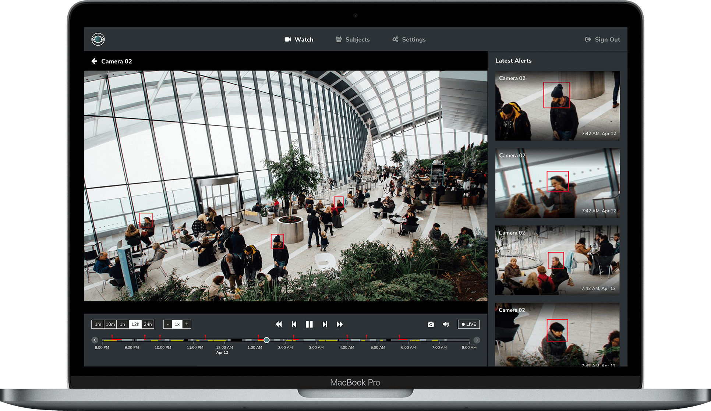This screenshot has height=411, width=711.
Task: Mute the audio with speaker icon
Action: pyautogui.click(x=446, y=324)
